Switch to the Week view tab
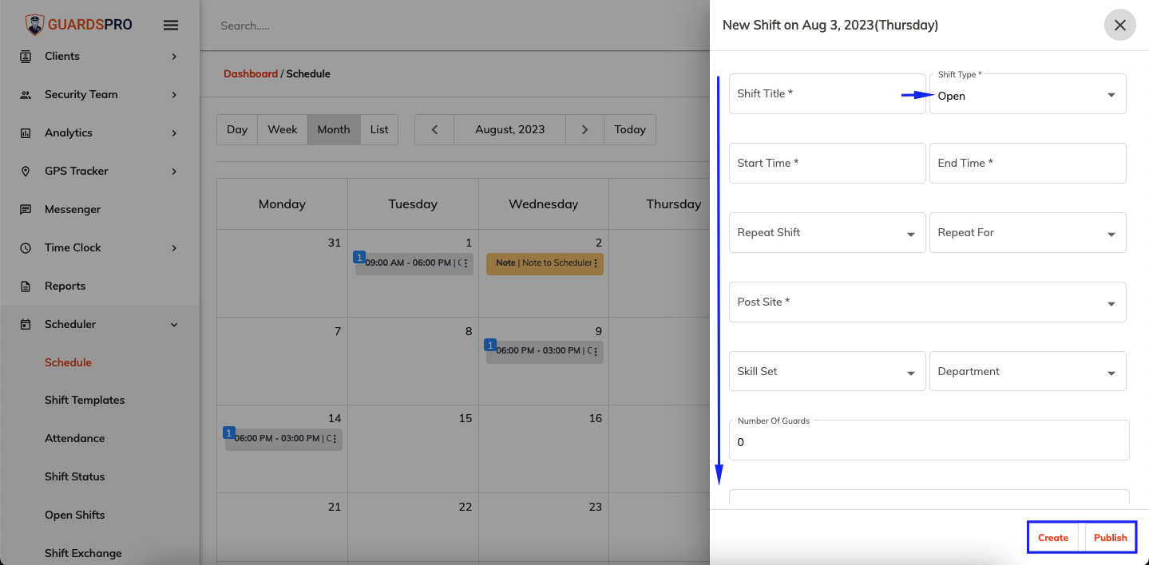This screenshot has height=565, width=1149. tap(283, 129)
